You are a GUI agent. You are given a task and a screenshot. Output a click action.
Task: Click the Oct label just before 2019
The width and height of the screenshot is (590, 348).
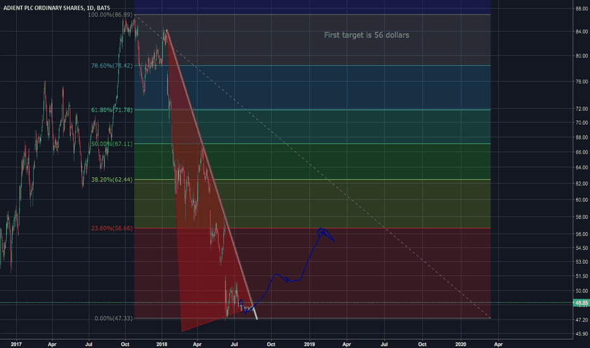[x=271, y=344]
